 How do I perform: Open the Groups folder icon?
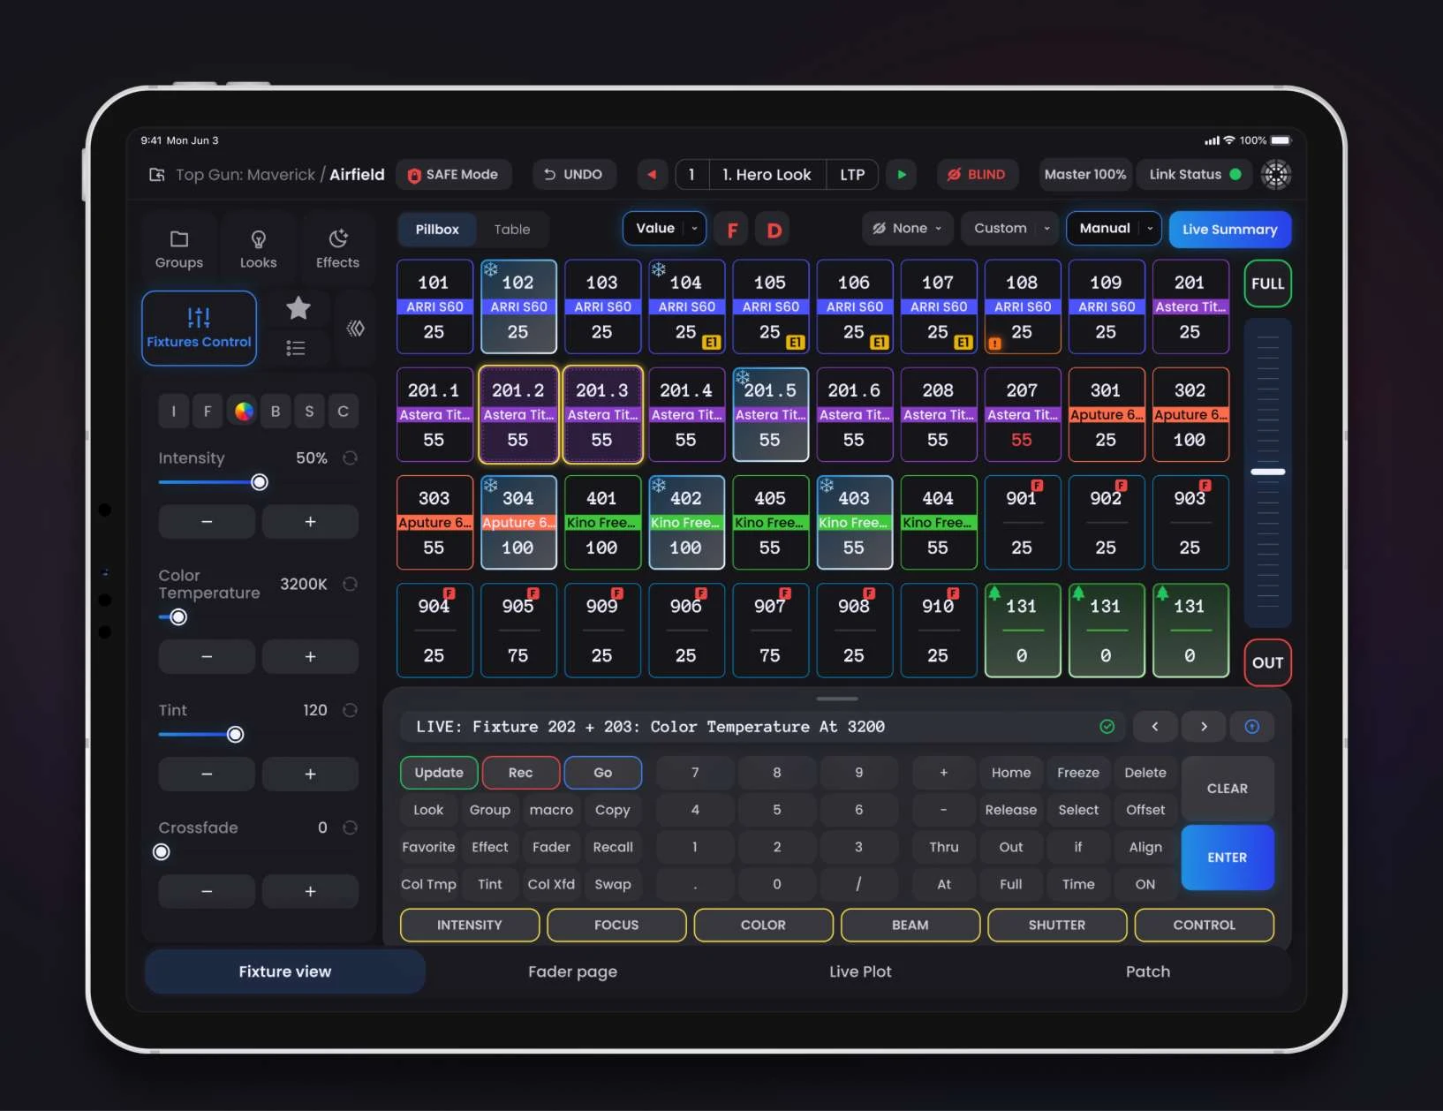click(x=179, y=239)
